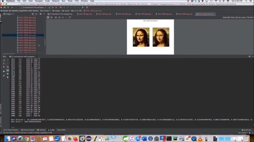Open the Project panel gear settings

40,14
